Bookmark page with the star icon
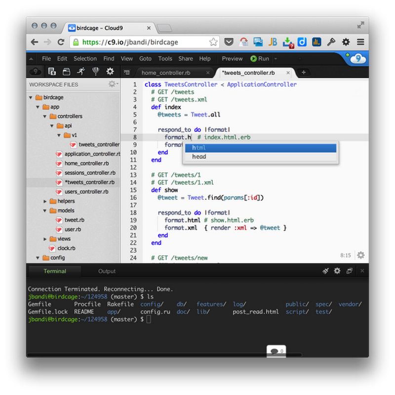The width and height of the screenshot is (395, 395). [x=213, y=42]
